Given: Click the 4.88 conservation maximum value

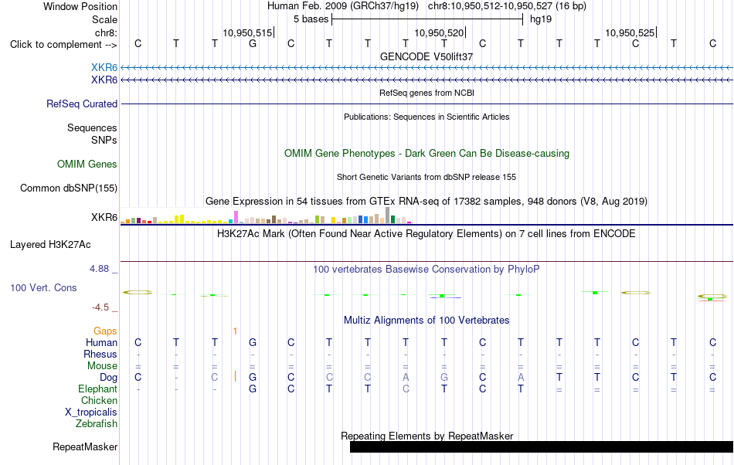Looking at the screenshot, I should [99, 269].
